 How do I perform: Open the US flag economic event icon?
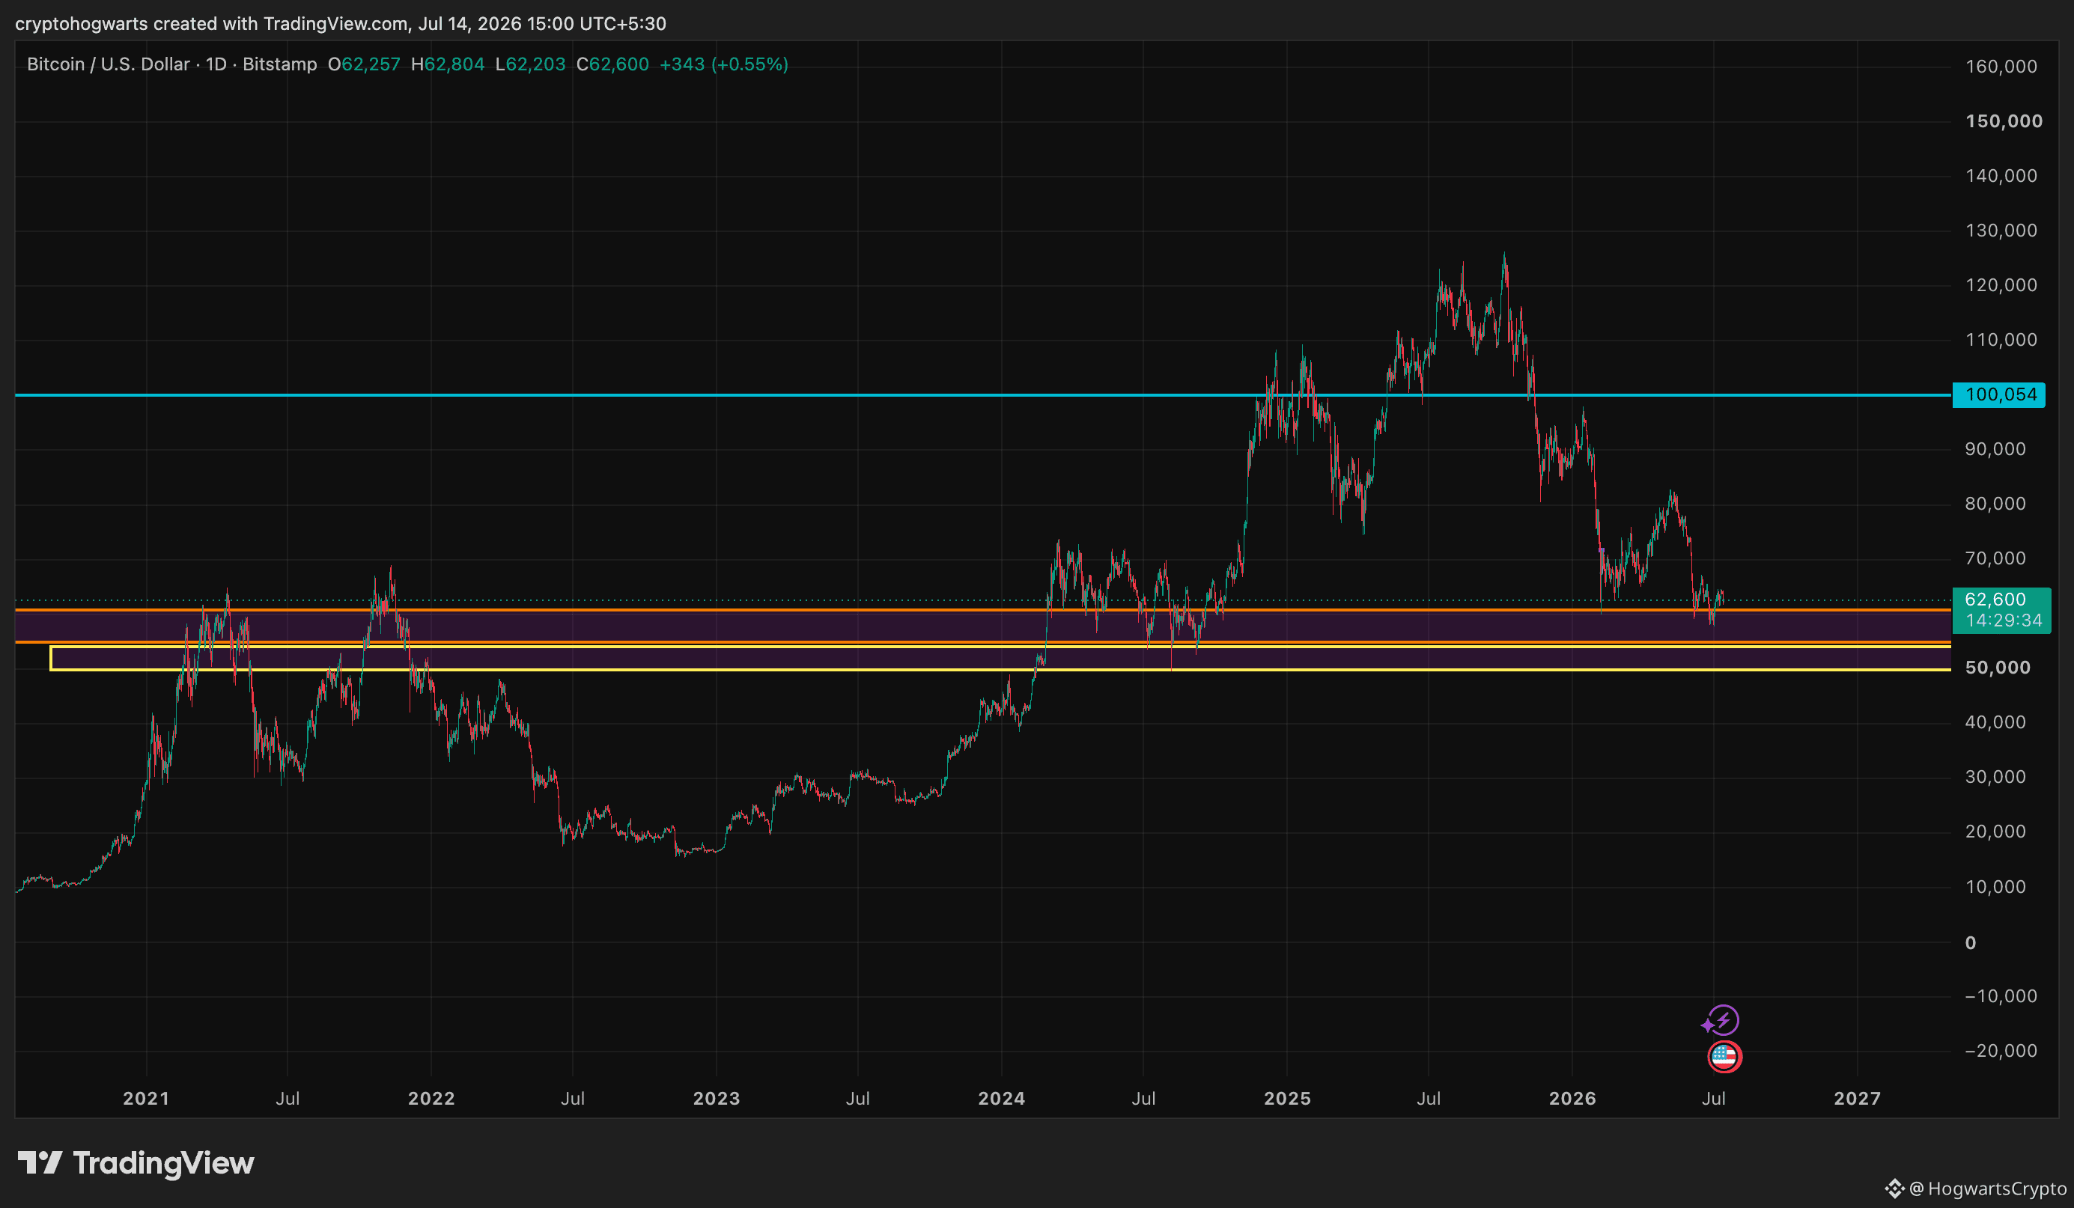1724,1058
